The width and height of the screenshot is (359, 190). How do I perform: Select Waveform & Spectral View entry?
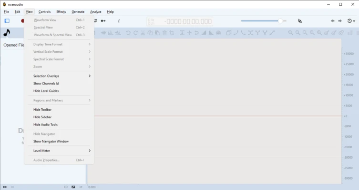pyautogui.click(x=59, y=35)
